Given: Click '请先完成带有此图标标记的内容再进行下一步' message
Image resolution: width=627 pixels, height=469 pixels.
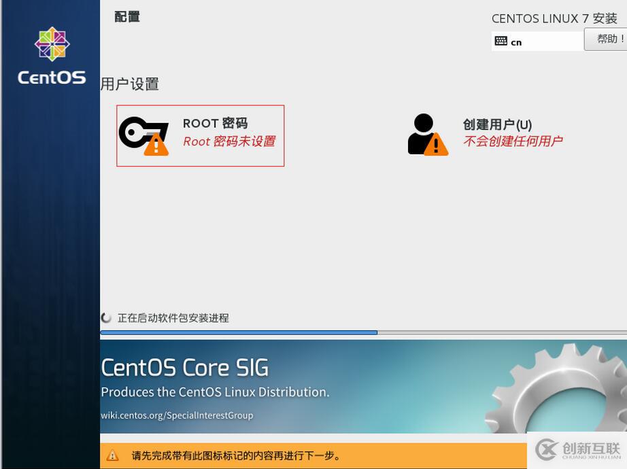Looking at the screenshot, I should (236, 455).
